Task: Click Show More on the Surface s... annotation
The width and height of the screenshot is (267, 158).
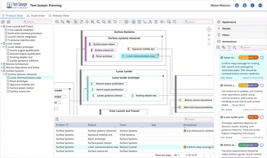Action: [x=239, y=105]
